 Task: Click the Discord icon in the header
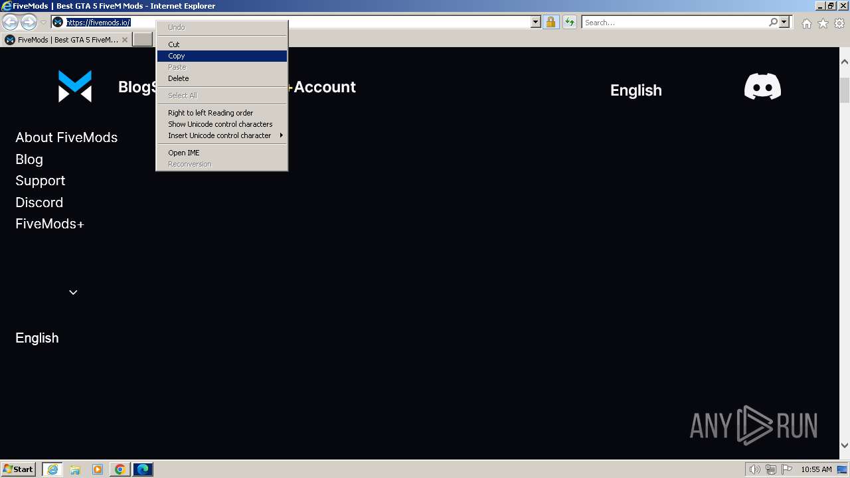tap(762, 87)
